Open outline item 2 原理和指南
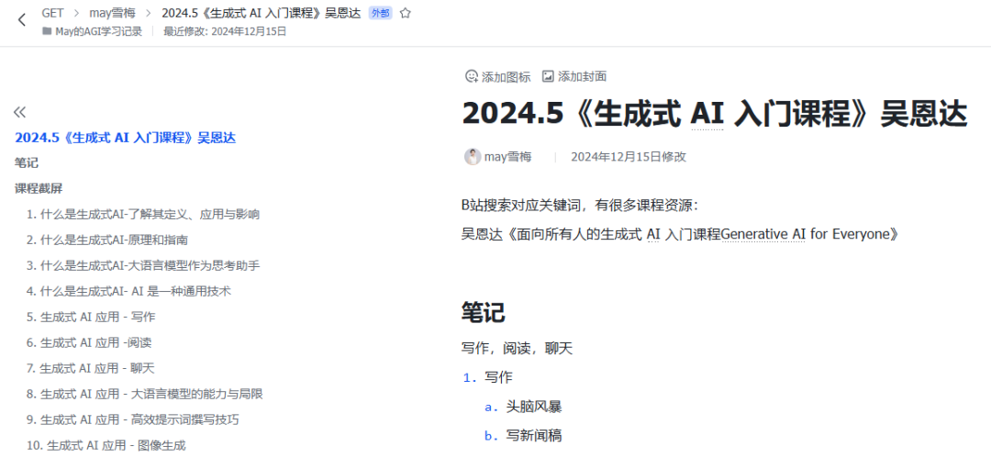Viewport: 991px width, 458px height. tap(106, 240)
